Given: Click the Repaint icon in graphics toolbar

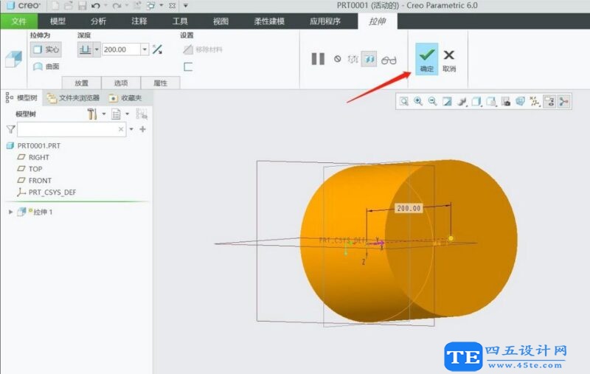Looking at the screenshot, I should click(x=447, y=101).
